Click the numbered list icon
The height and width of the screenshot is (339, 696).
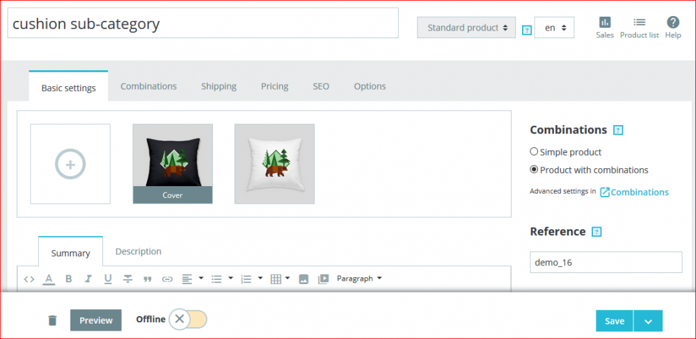point(246,279)
